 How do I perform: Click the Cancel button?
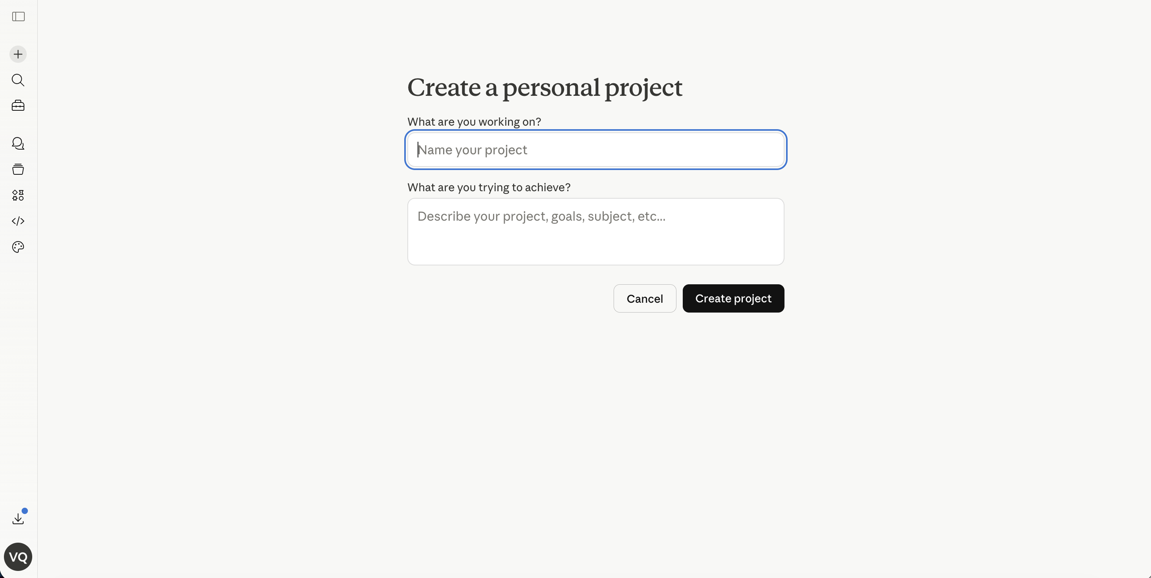coord(644,298)
